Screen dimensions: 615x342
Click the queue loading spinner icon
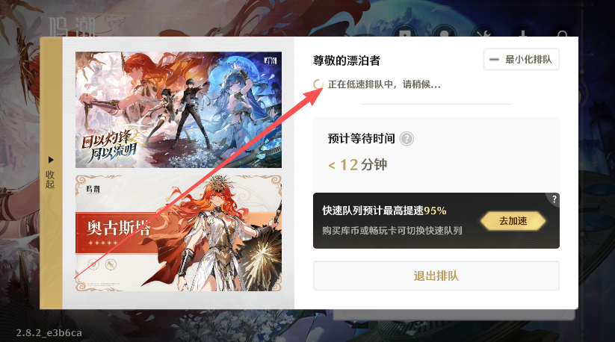(318, 84)
